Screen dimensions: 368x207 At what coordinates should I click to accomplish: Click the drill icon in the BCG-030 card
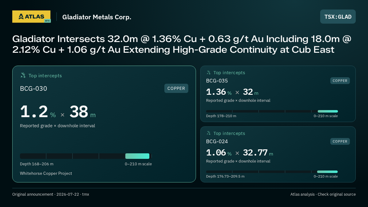click(23, 75)
